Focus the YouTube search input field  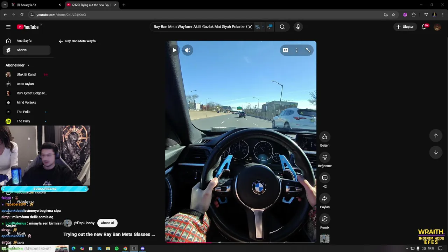pyautogui.click(x=200, y=27)
